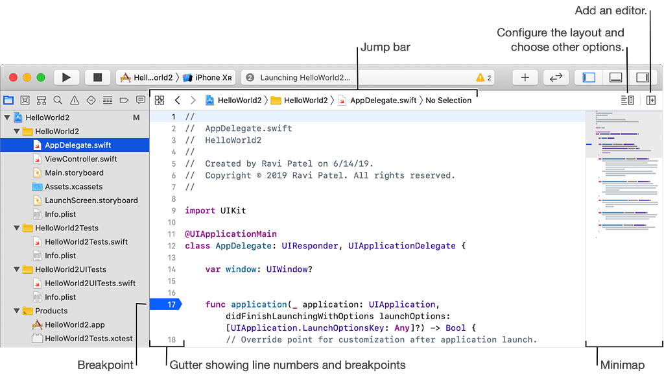Click the var window declaration line
Image resolution: width=664 pixels, height=375 pixels.
pyautogui.click(x=259, y=269)
